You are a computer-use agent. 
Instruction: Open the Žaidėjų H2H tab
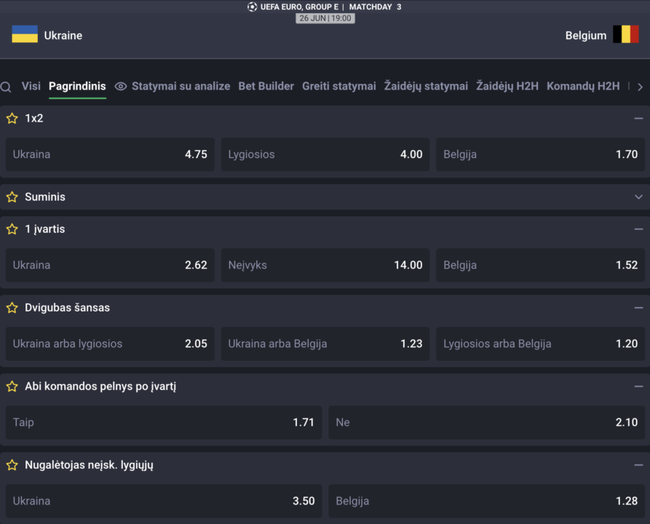(x=507, y=86)
